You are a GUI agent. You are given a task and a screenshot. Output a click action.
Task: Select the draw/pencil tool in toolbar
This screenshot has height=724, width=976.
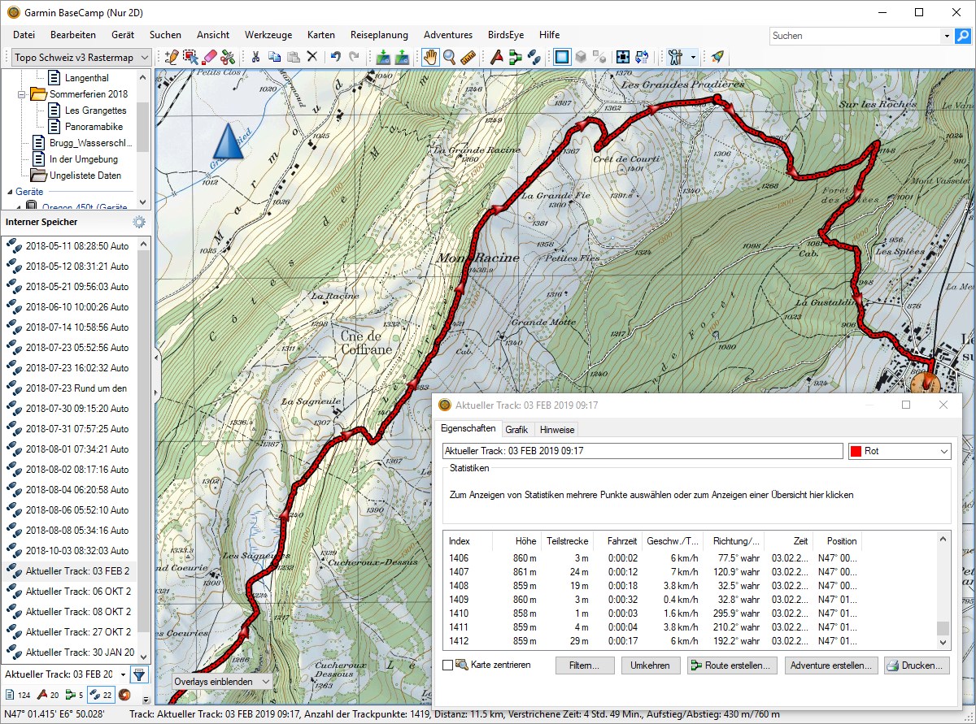pyautogui.click(x=171, y=57)
